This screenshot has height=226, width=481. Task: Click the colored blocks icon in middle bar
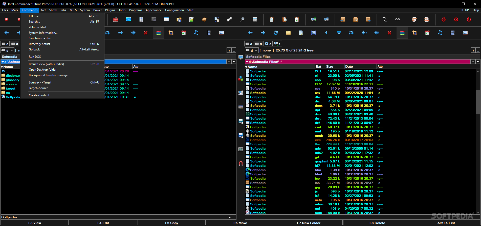pyautogui.click(x=241, y=79)
